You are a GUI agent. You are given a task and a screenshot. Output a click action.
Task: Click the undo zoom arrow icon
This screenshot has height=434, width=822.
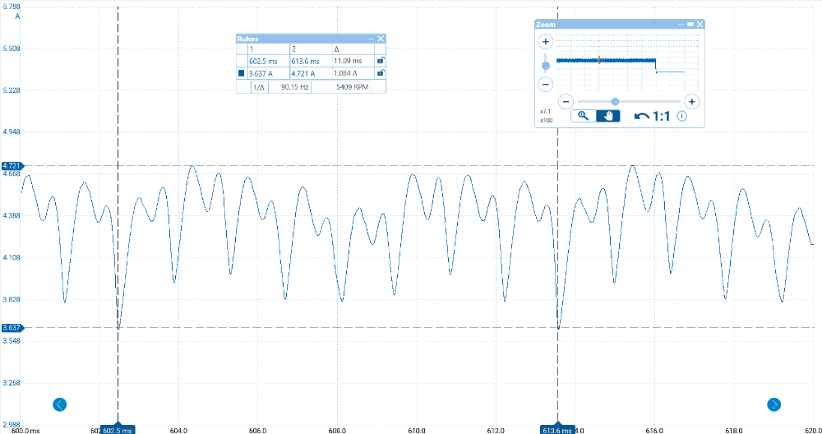(641, 116)
